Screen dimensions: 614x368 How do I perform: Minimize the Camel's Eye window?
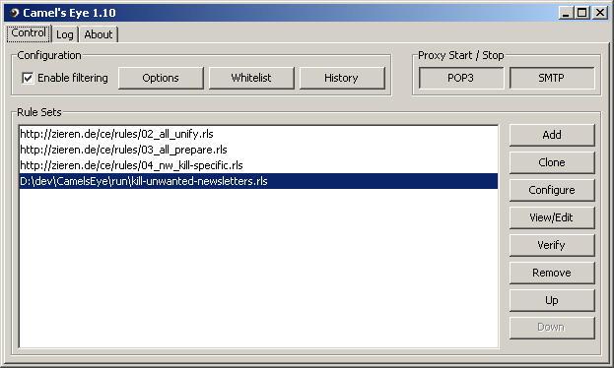(566, 13)
